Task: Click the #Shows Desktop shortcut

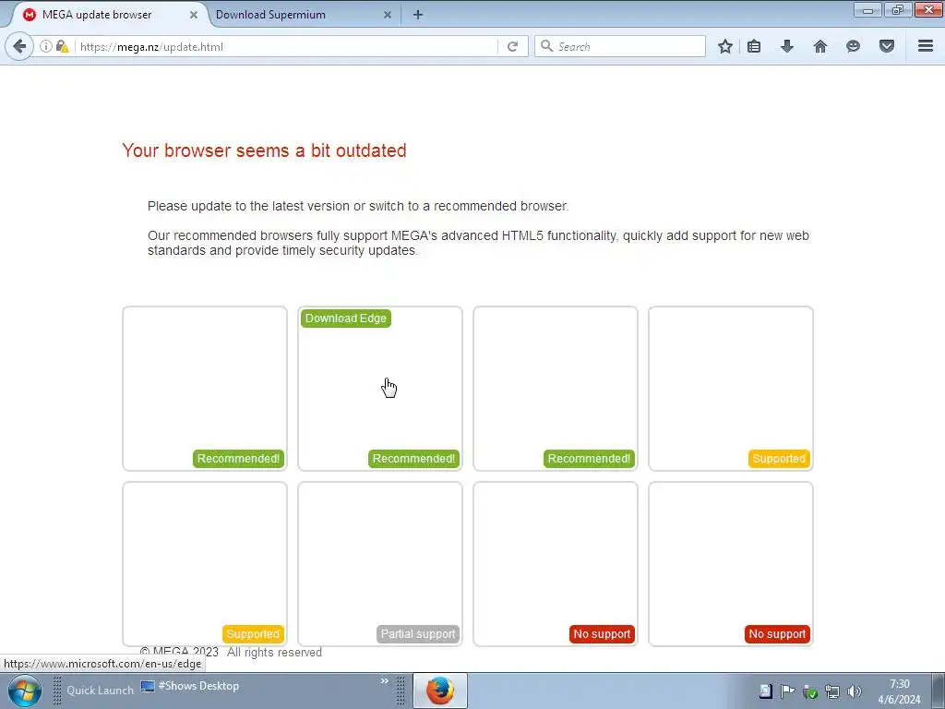Action: (190, 686)
